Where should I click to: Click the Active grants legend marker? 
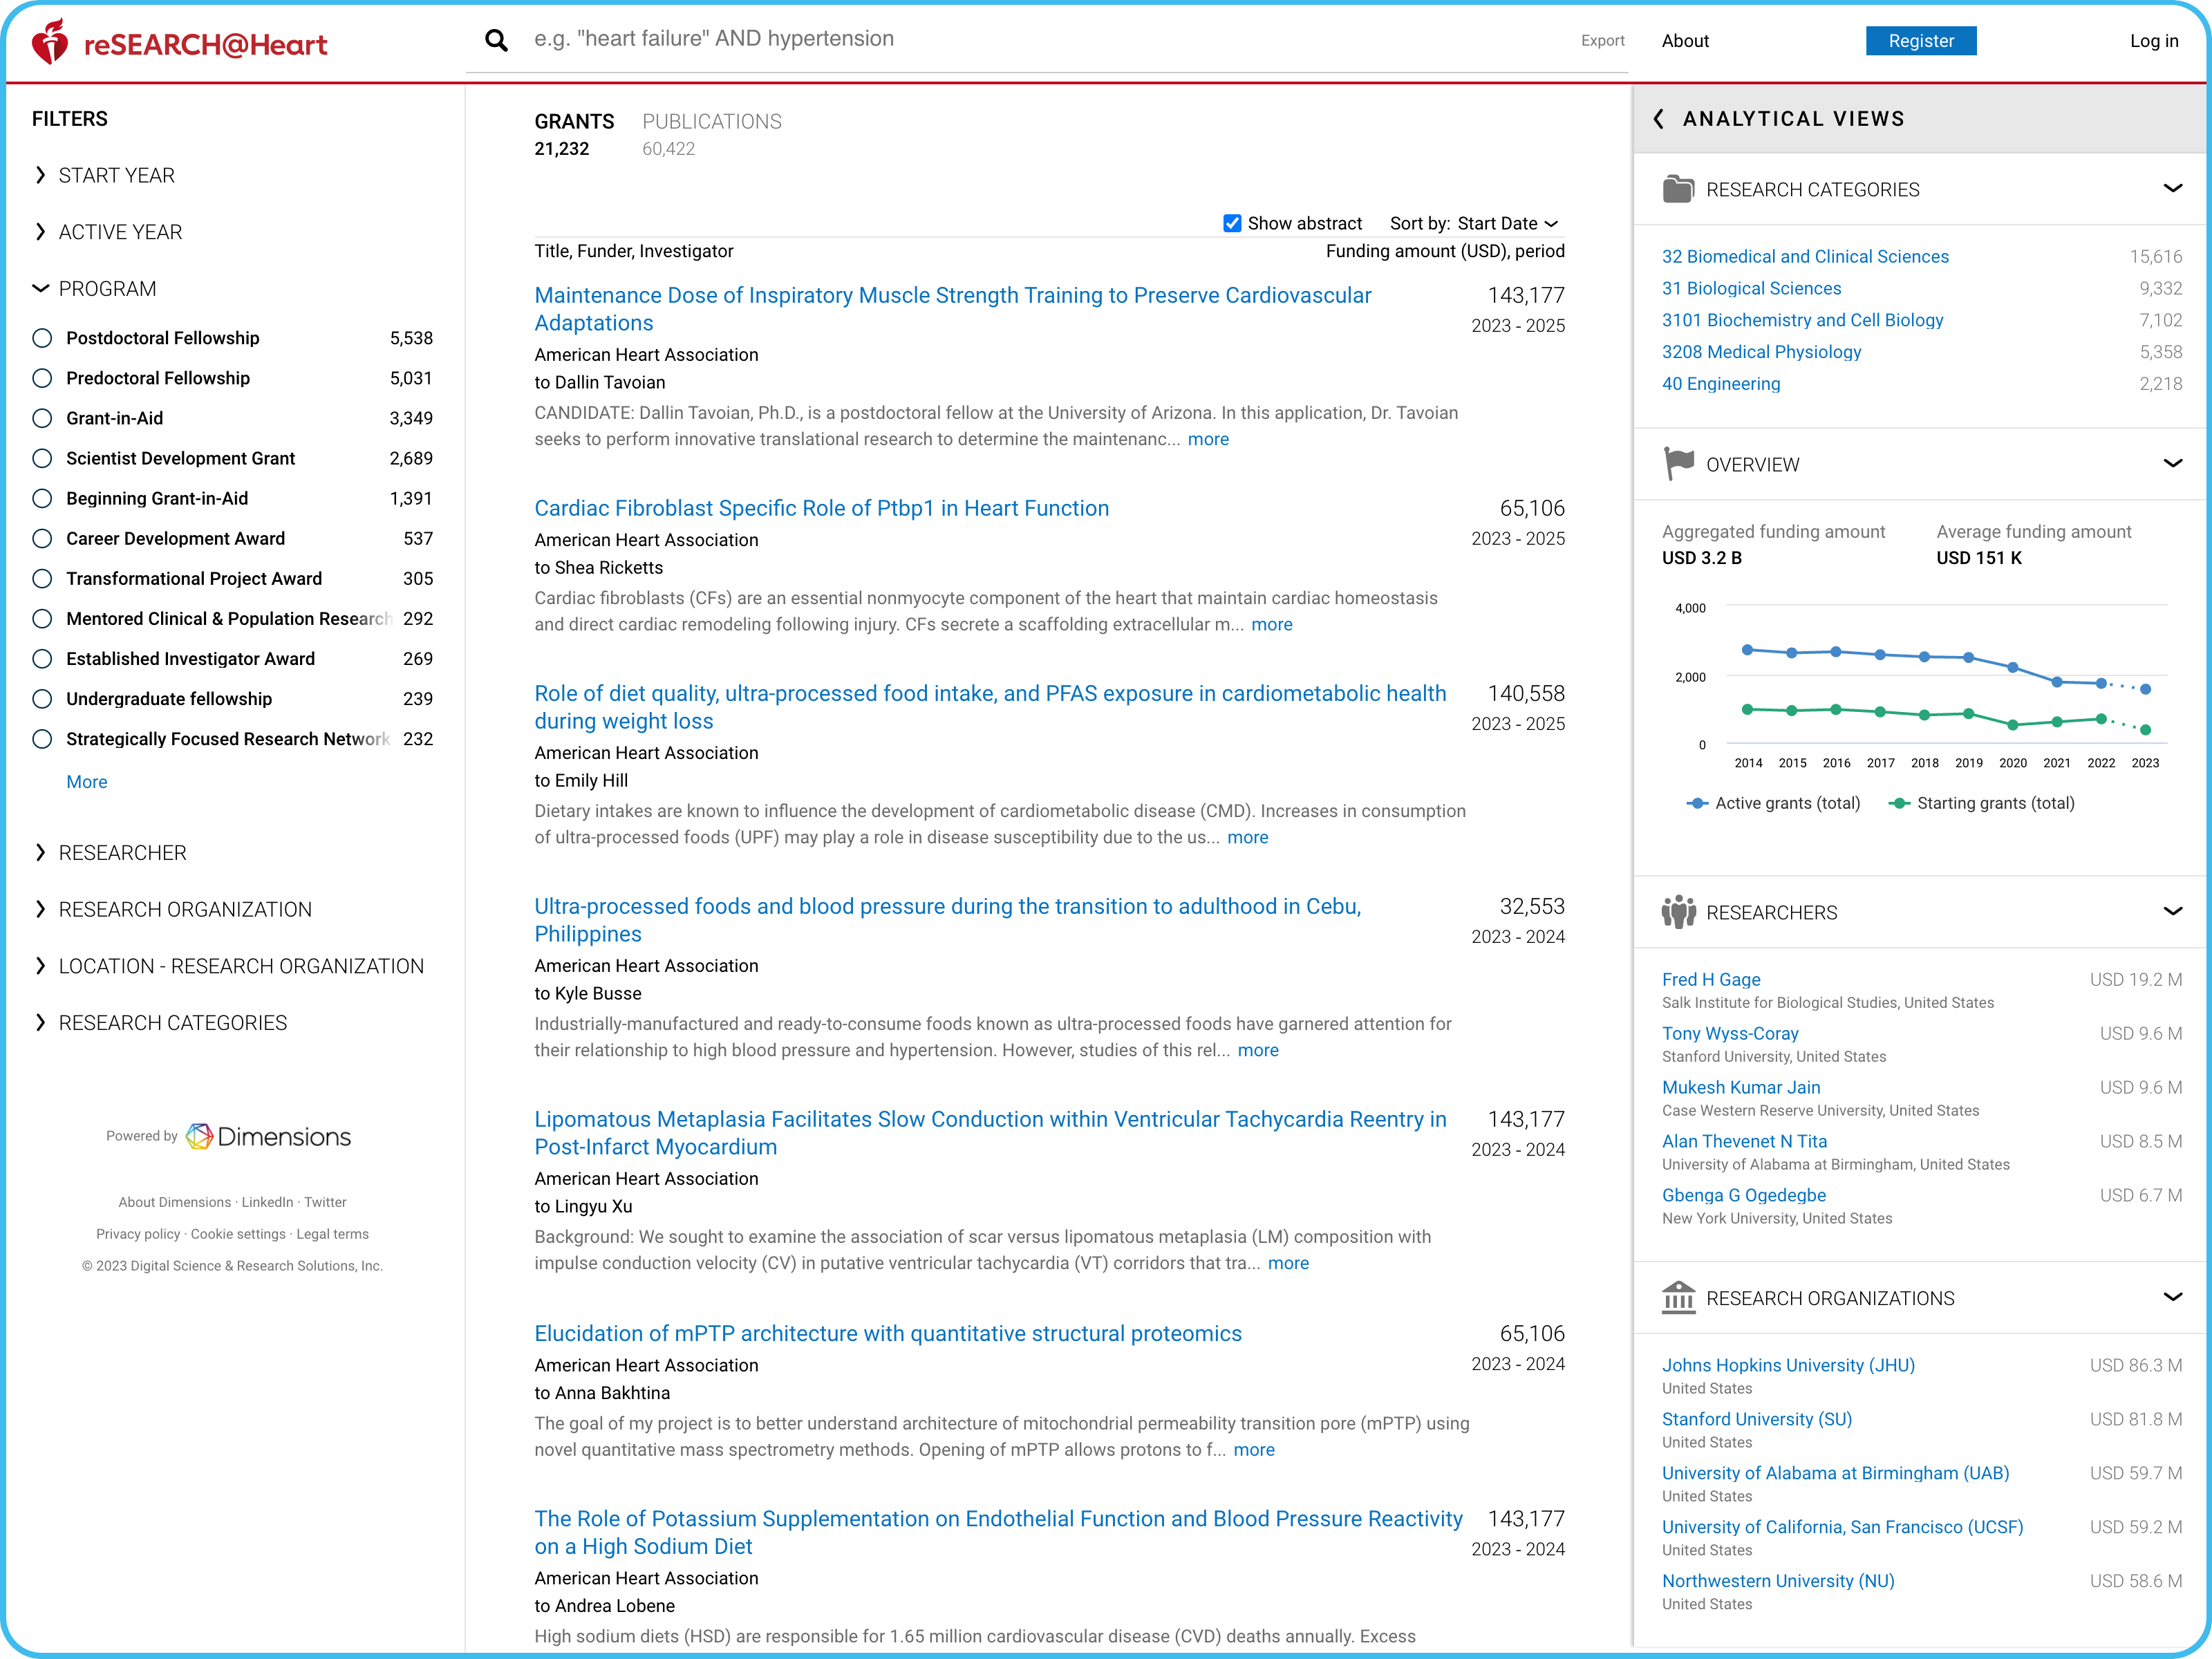tap(1697, 803)
